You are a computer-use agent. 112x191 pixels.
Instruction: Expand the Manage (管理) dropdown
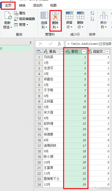[x=21, y=25]
